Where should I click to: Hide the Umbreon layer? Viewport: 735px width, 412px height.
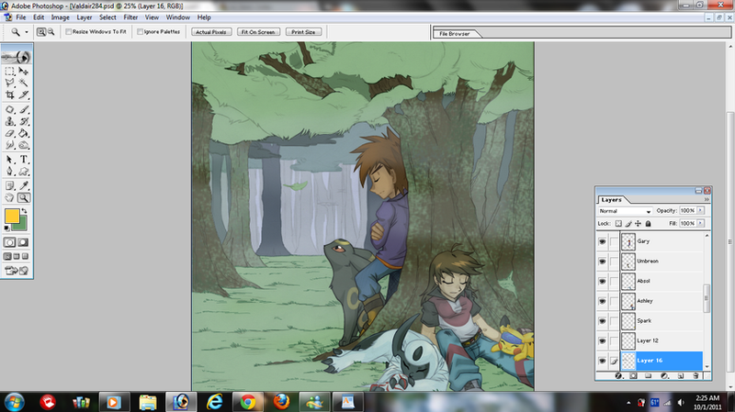point(602,262)
